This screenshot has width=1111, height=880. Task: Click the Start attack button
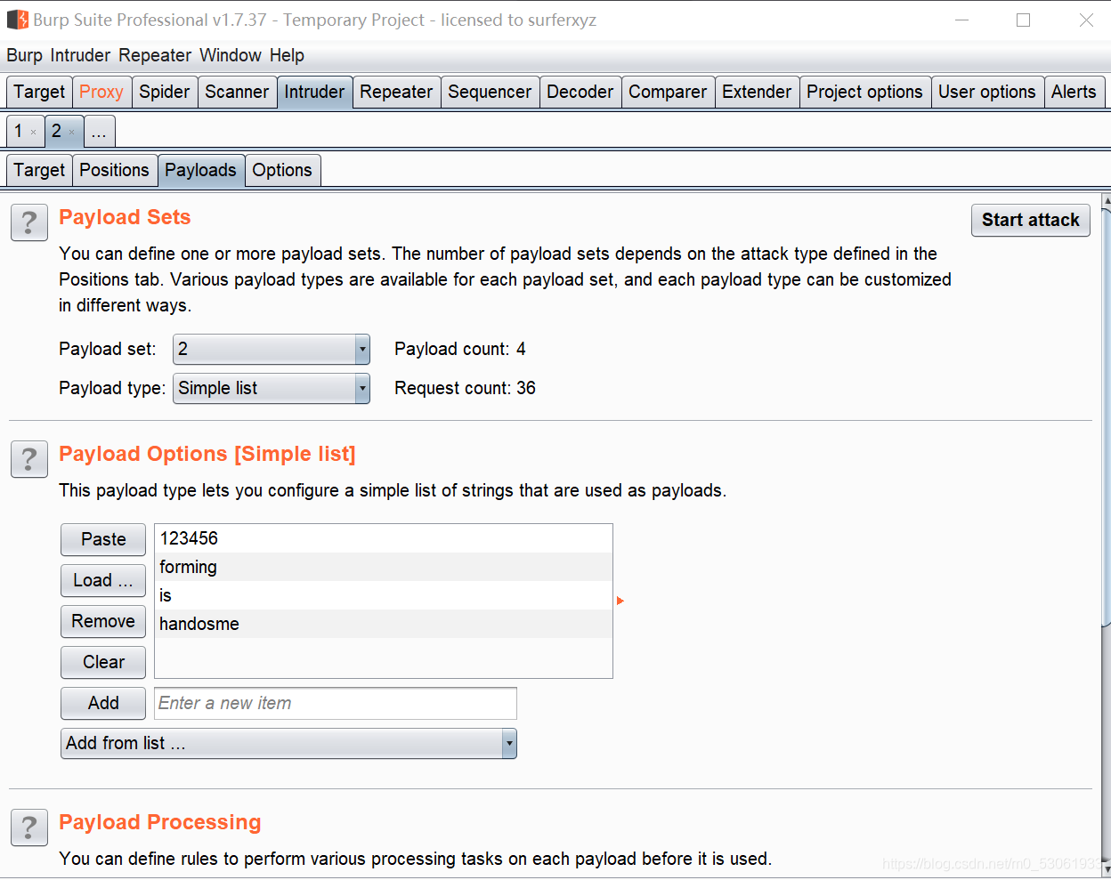(x=1031, y=220)
